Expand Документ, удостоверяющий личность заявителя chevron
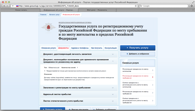Screen dimensions: 195x111 [x=113, y=54]
